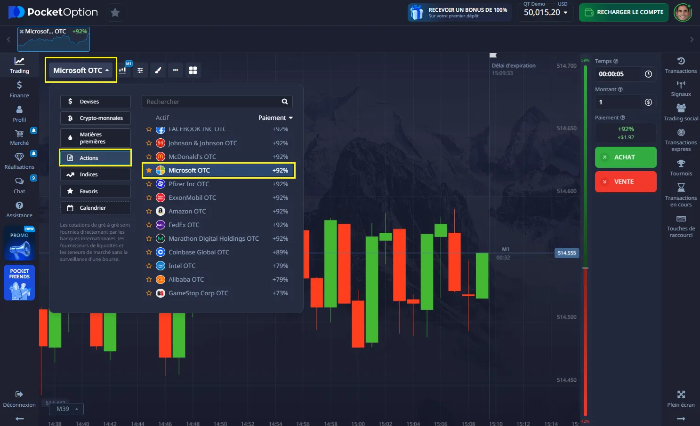Click the Rechercher asset search field

[x=212, y=102]
